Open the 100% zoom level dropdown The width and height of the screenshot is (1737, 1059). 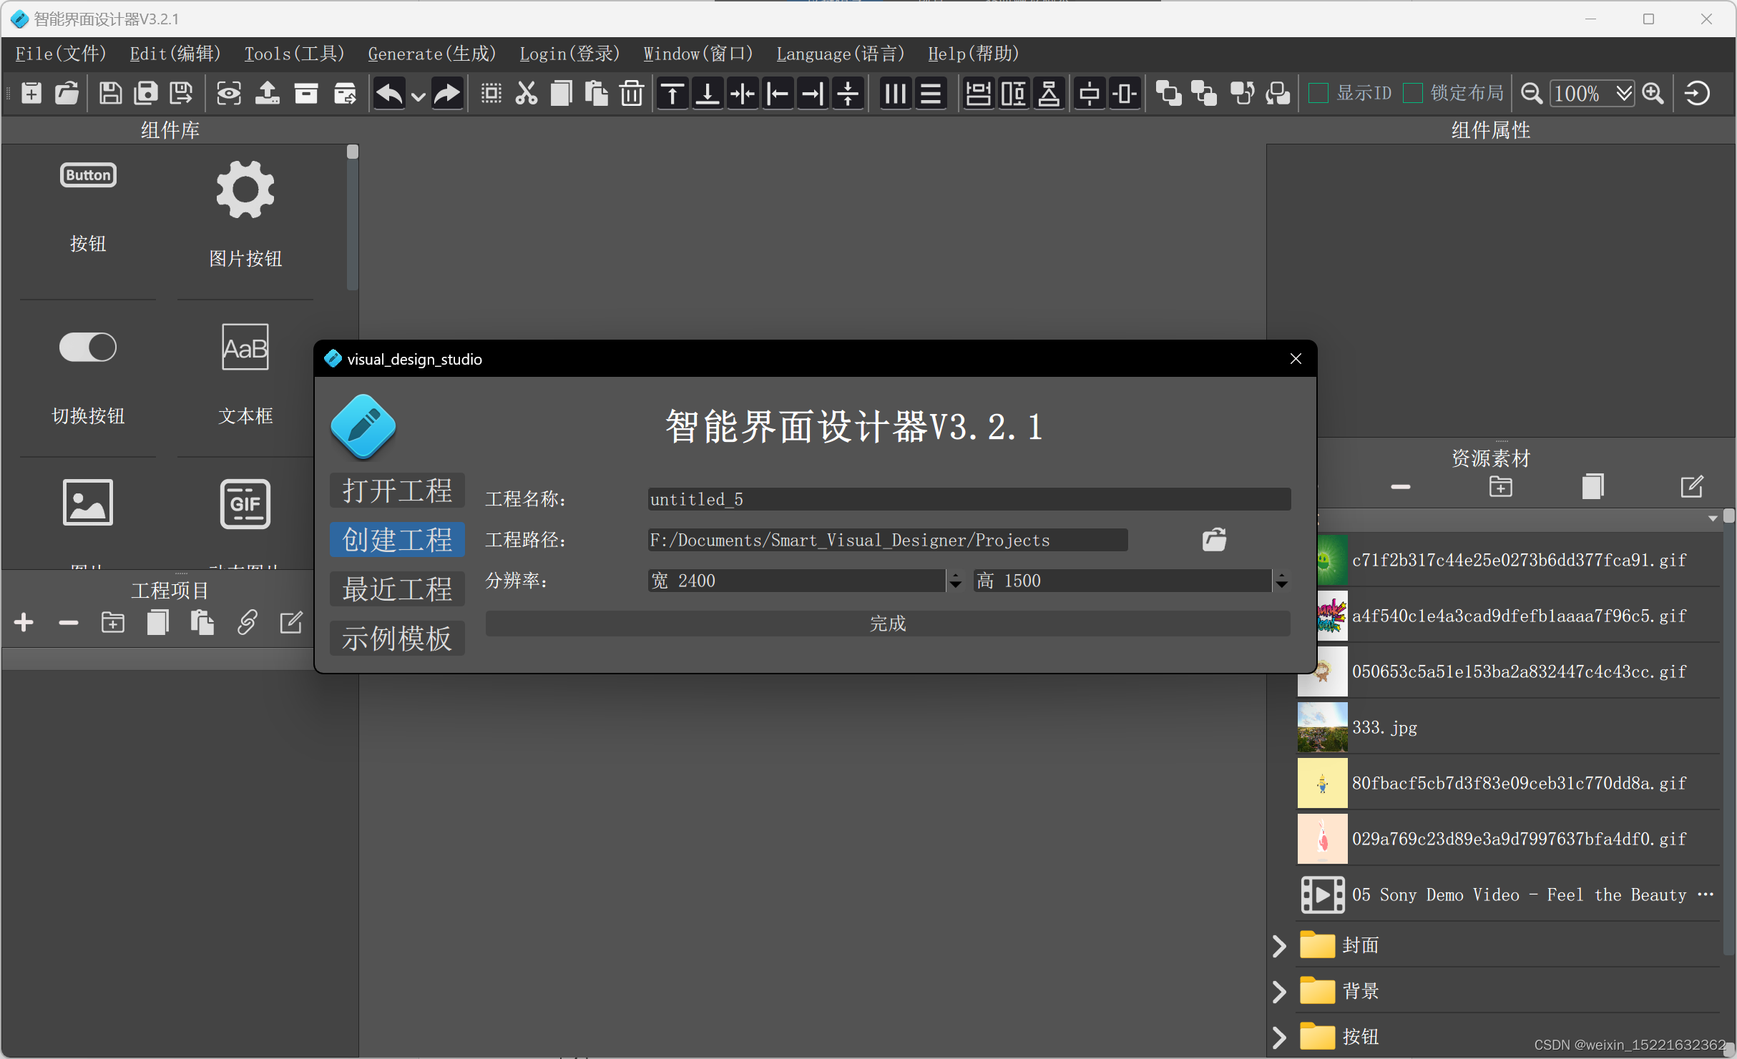pos(1624,94)
